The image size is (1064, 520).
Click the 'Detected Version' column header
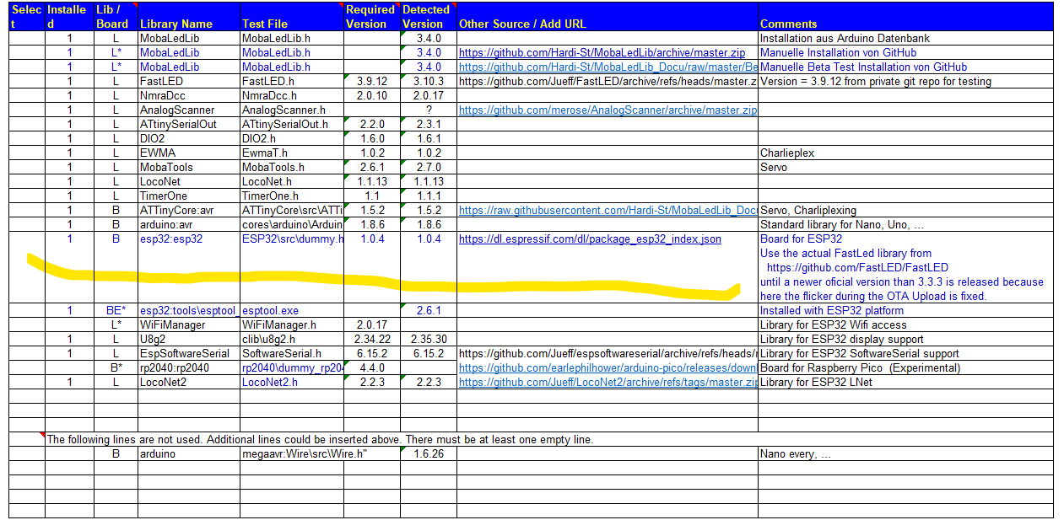point(428,17)
